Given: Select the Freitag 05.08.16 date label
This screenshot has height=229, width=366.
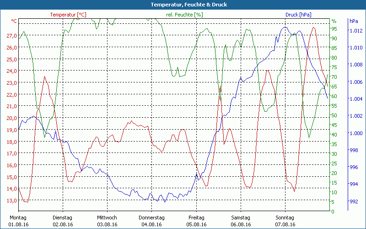Looking at the screenshot, I should pos(196,221).
